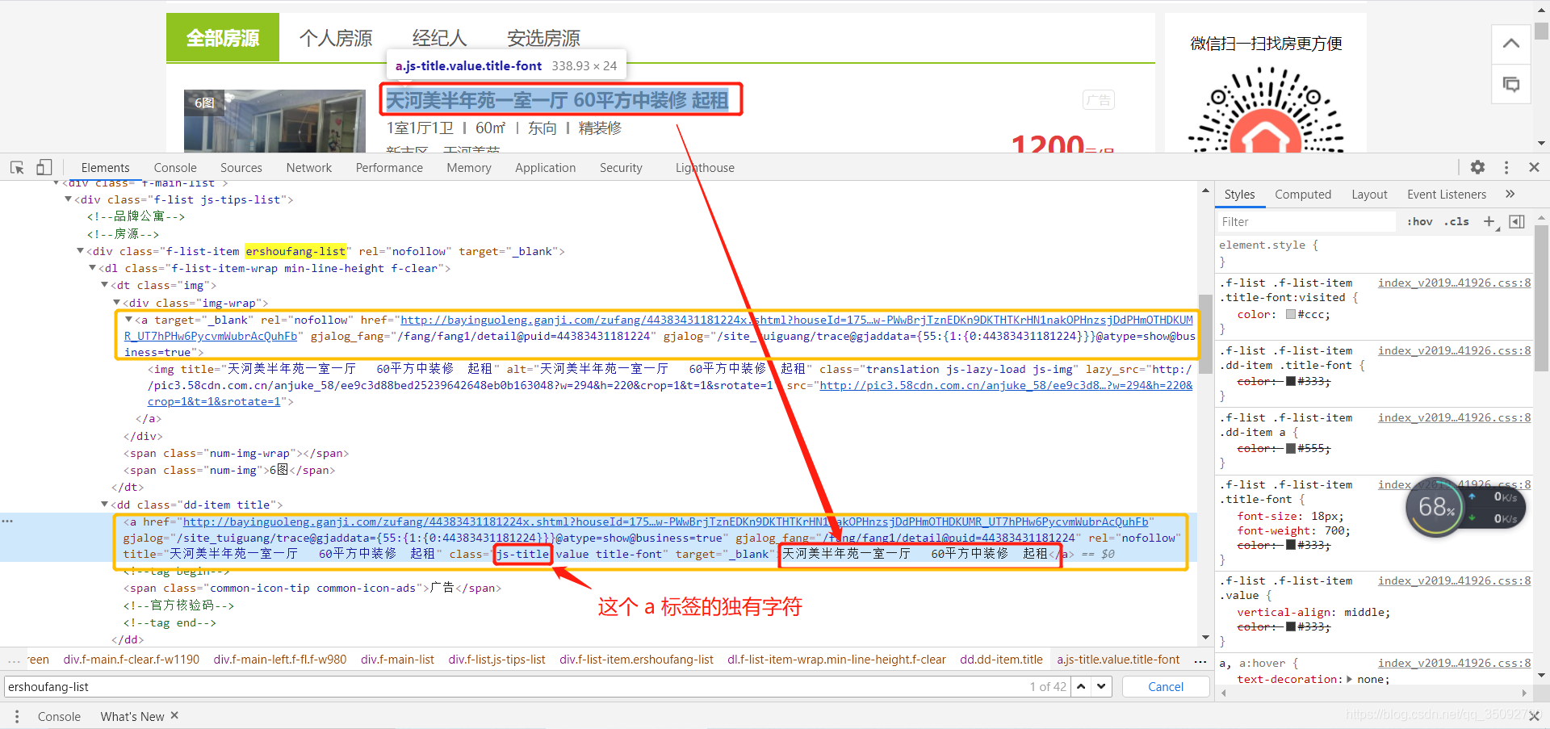Image resolution: width=1550 pixels, height=729 pixels.
Task: Open the Layout tab
Action: tap(1369, 194)
